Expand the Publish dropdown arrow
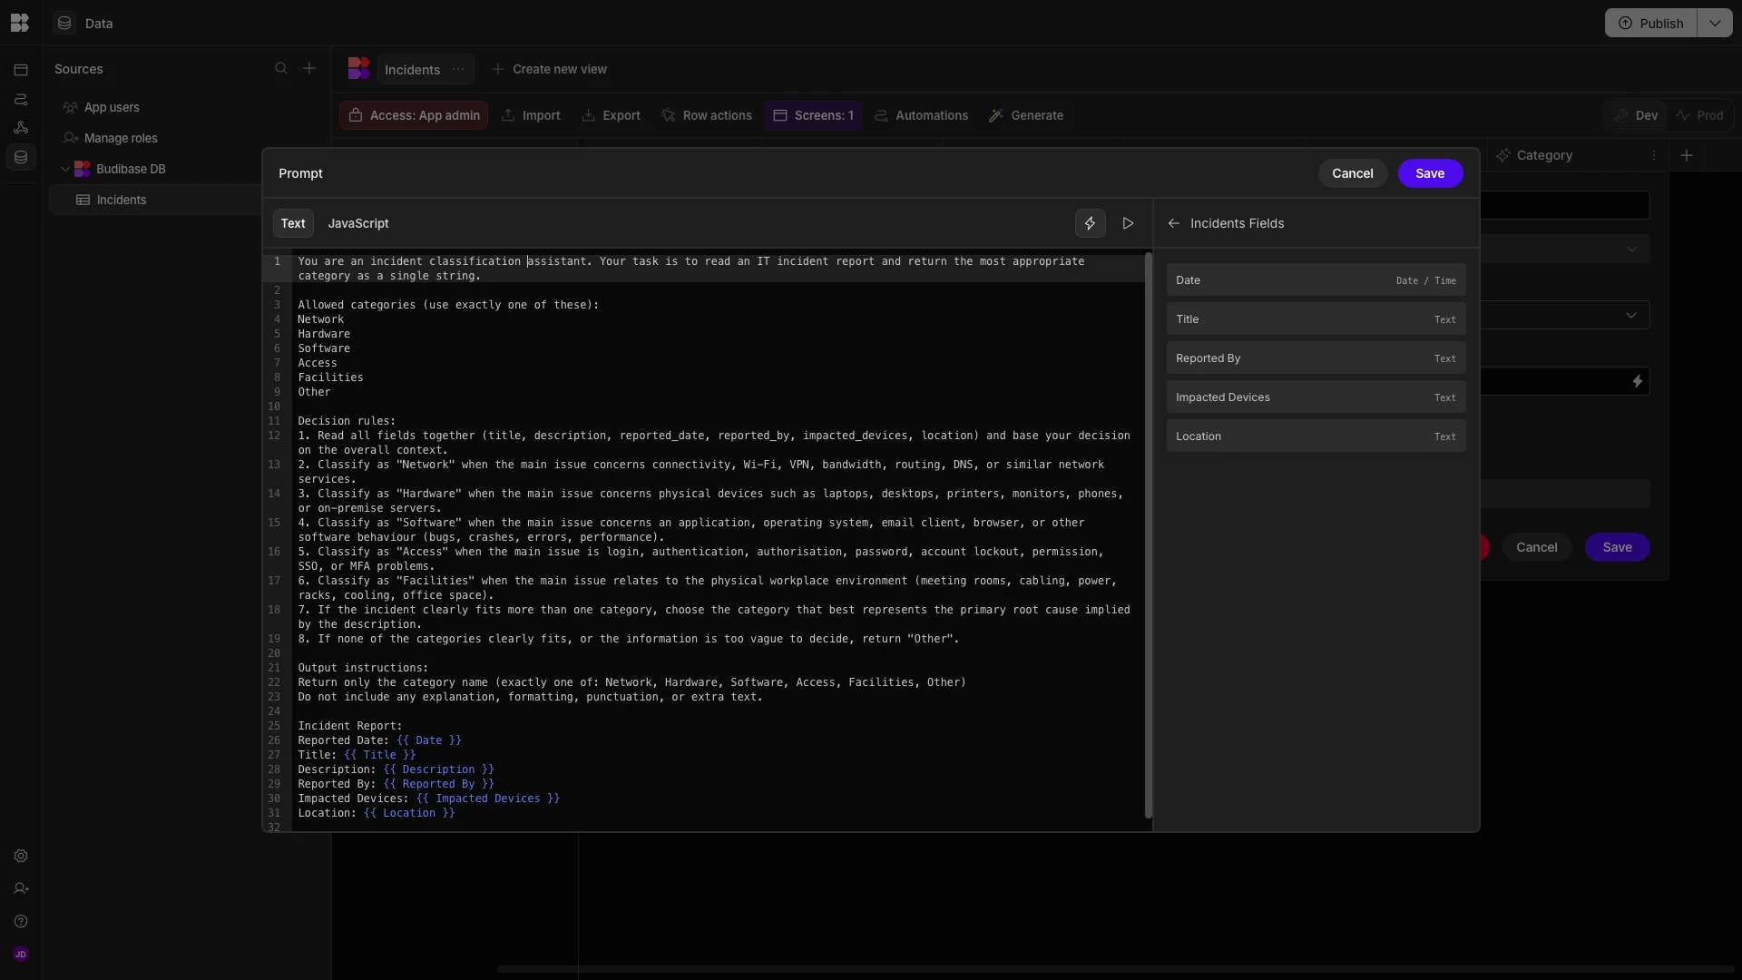 click(1714, 23)
